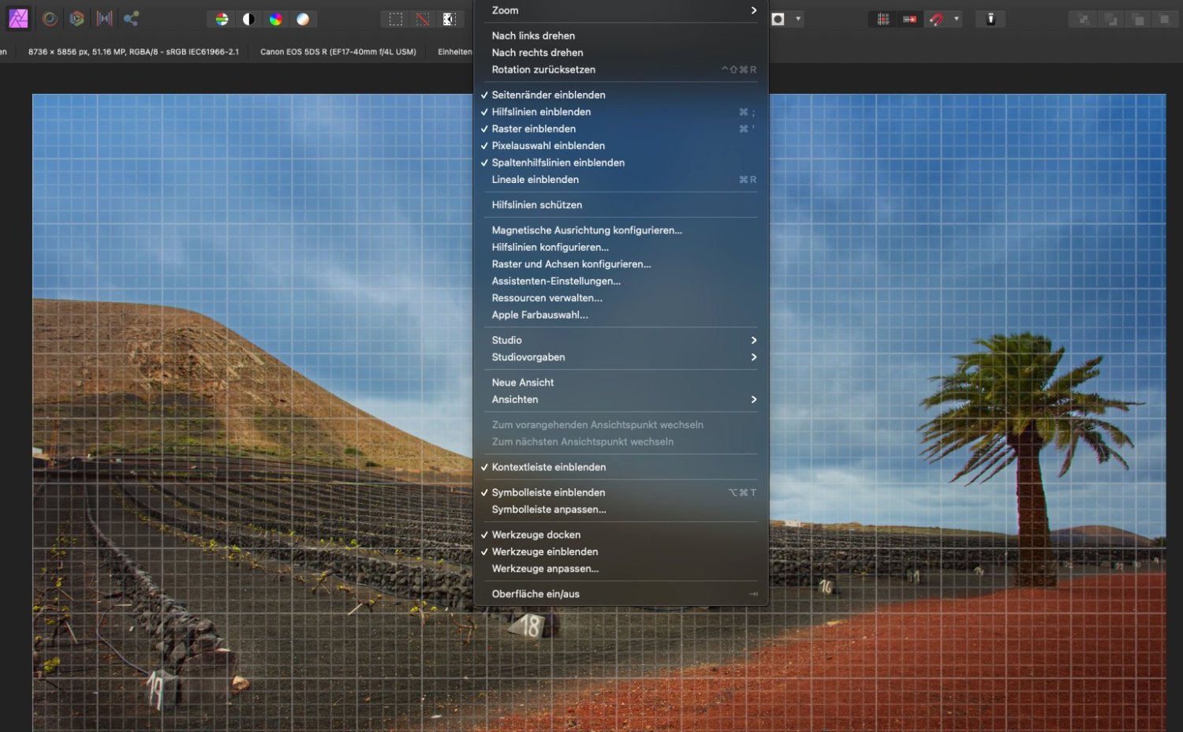Screen dimensions: 1183x732
Task: Click the trash can icon
Action: 990,18
